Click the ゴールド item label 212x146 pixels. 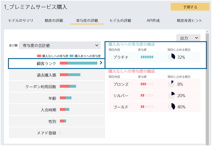click(x=121, y=107)
